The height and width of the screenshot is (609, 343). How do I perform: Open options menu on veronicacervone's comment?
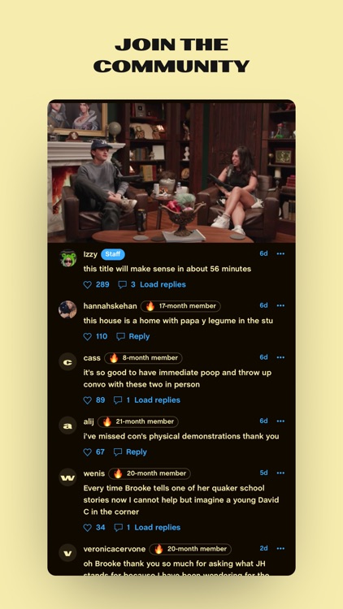280,548
